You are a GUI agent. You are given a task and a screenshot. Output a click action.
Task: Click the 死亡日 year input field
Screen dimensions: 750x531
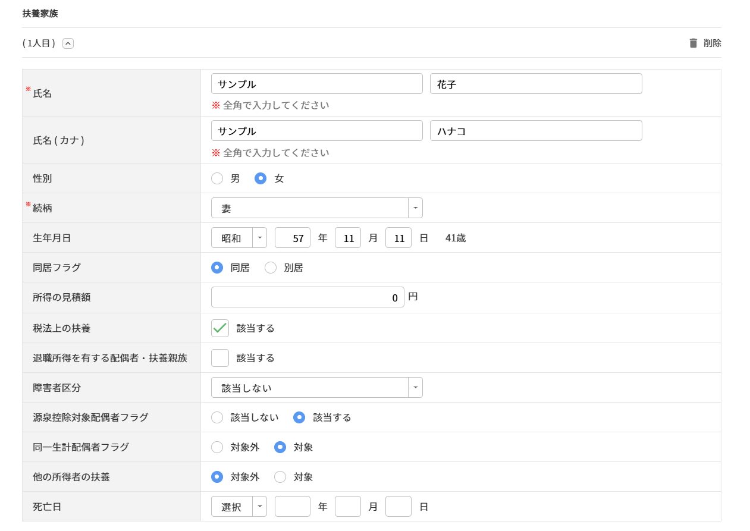click(x=292, y=507)
